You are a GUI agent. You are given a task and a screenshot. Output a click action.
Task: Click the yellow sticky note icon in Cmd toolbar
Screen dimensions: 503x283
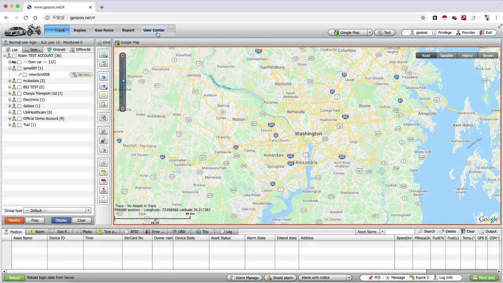coord(104,95)
